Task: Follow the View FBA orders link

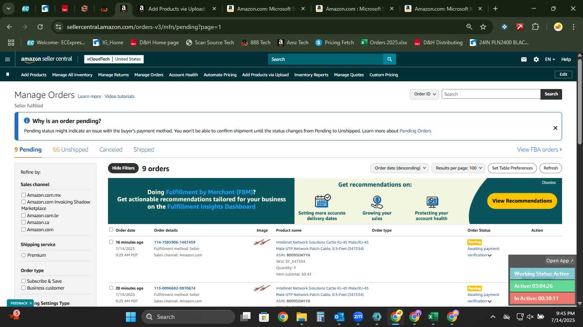Action: click(x=539, y=149)
